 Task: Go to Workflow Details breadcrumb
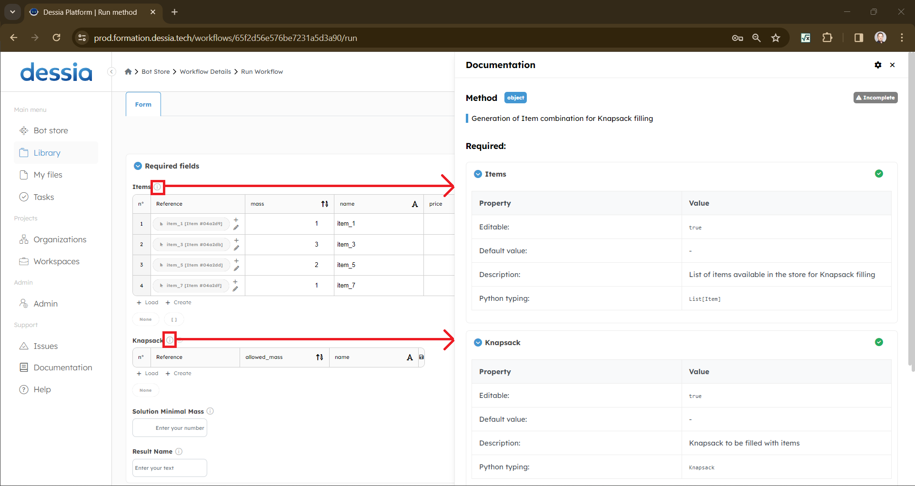205,72
